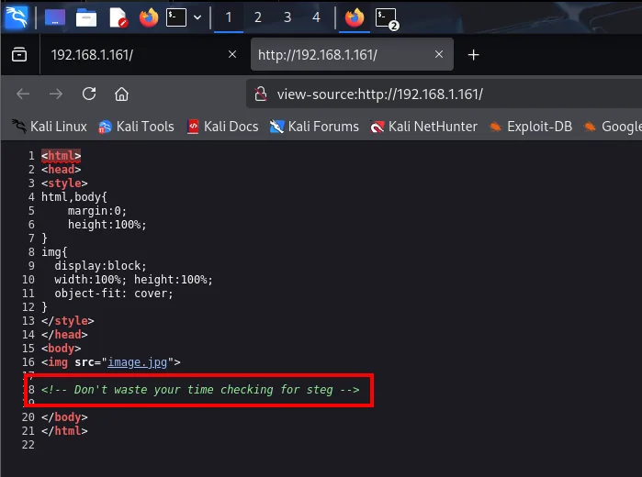Launch the file manager from the panel

point(86,17)
